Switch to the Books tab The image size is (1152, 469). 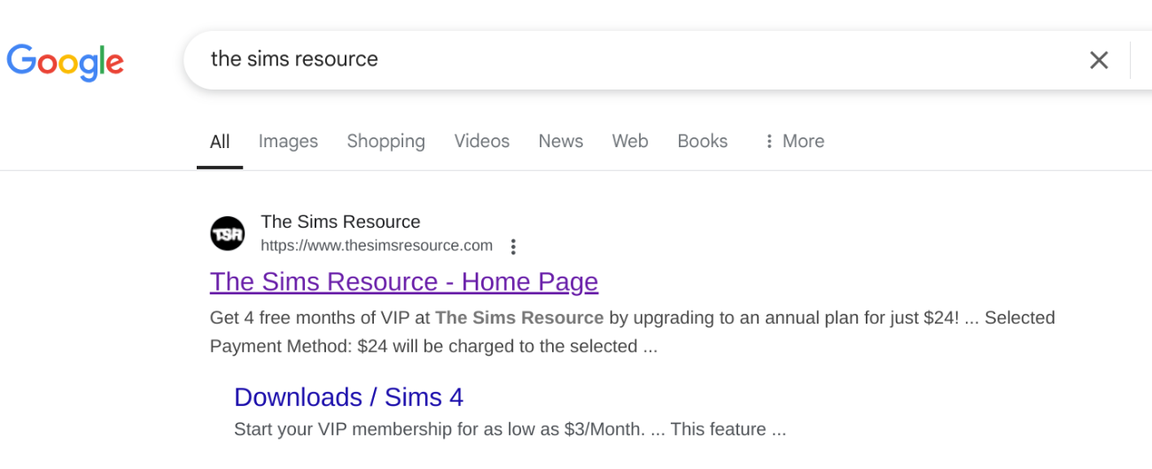coord(702,141)
